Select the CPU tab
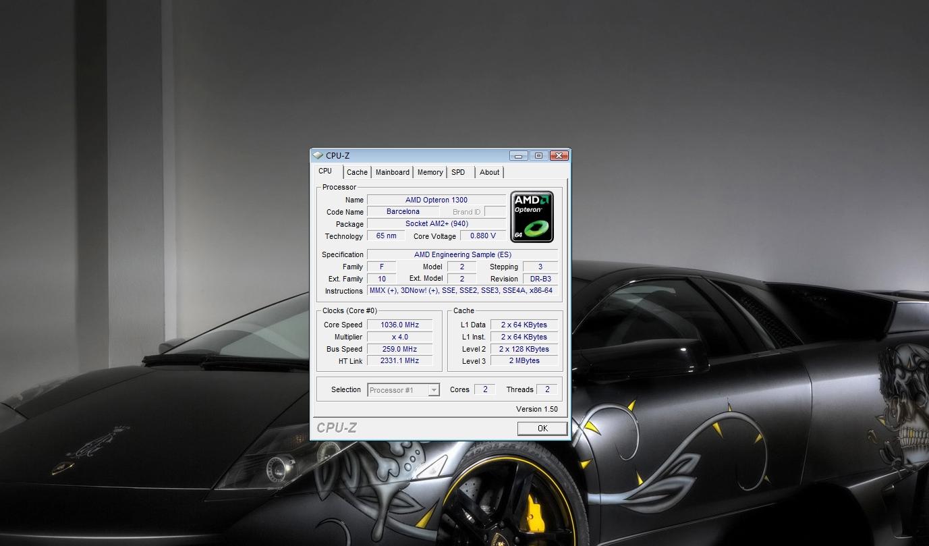 pos(326,171)
